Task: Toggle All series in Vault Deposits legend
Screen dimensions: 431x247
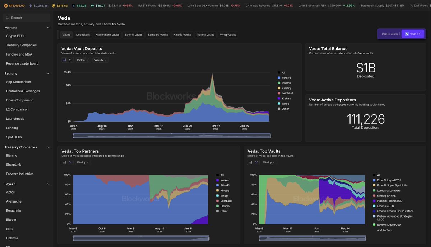Action: point(281,73)
